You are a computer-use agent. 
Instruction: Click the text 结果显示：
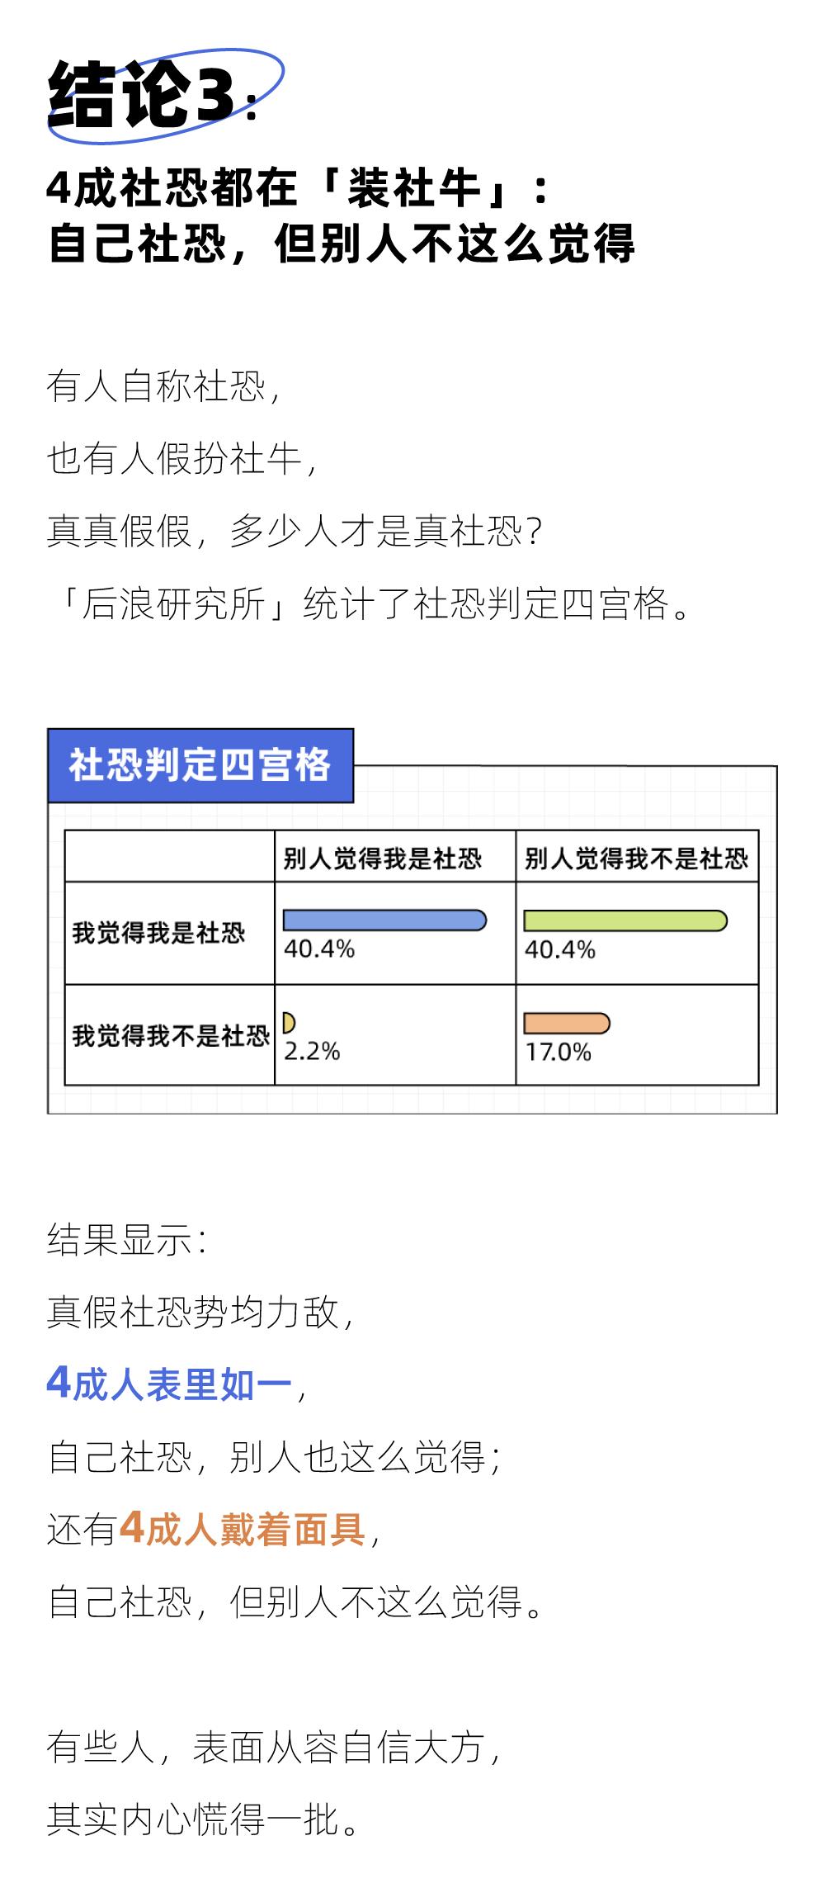tap(128, 1239)
